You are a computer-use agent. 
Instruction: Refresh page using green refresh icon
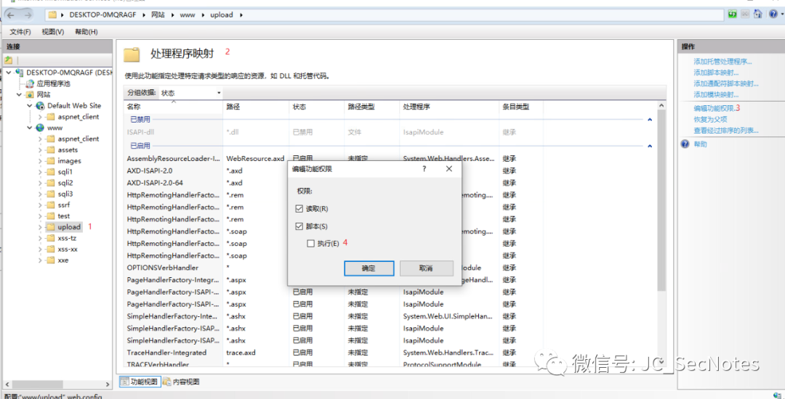coord(733,14)
